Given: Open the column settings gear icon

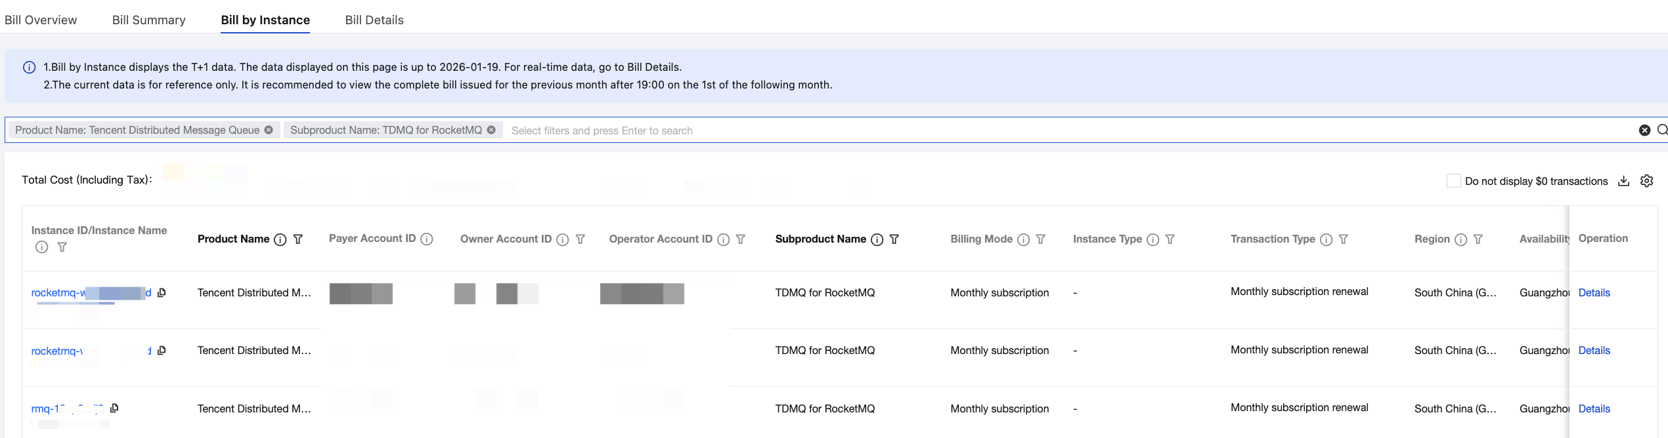Looking at the screenshot, I should (x=1646, y=181).
